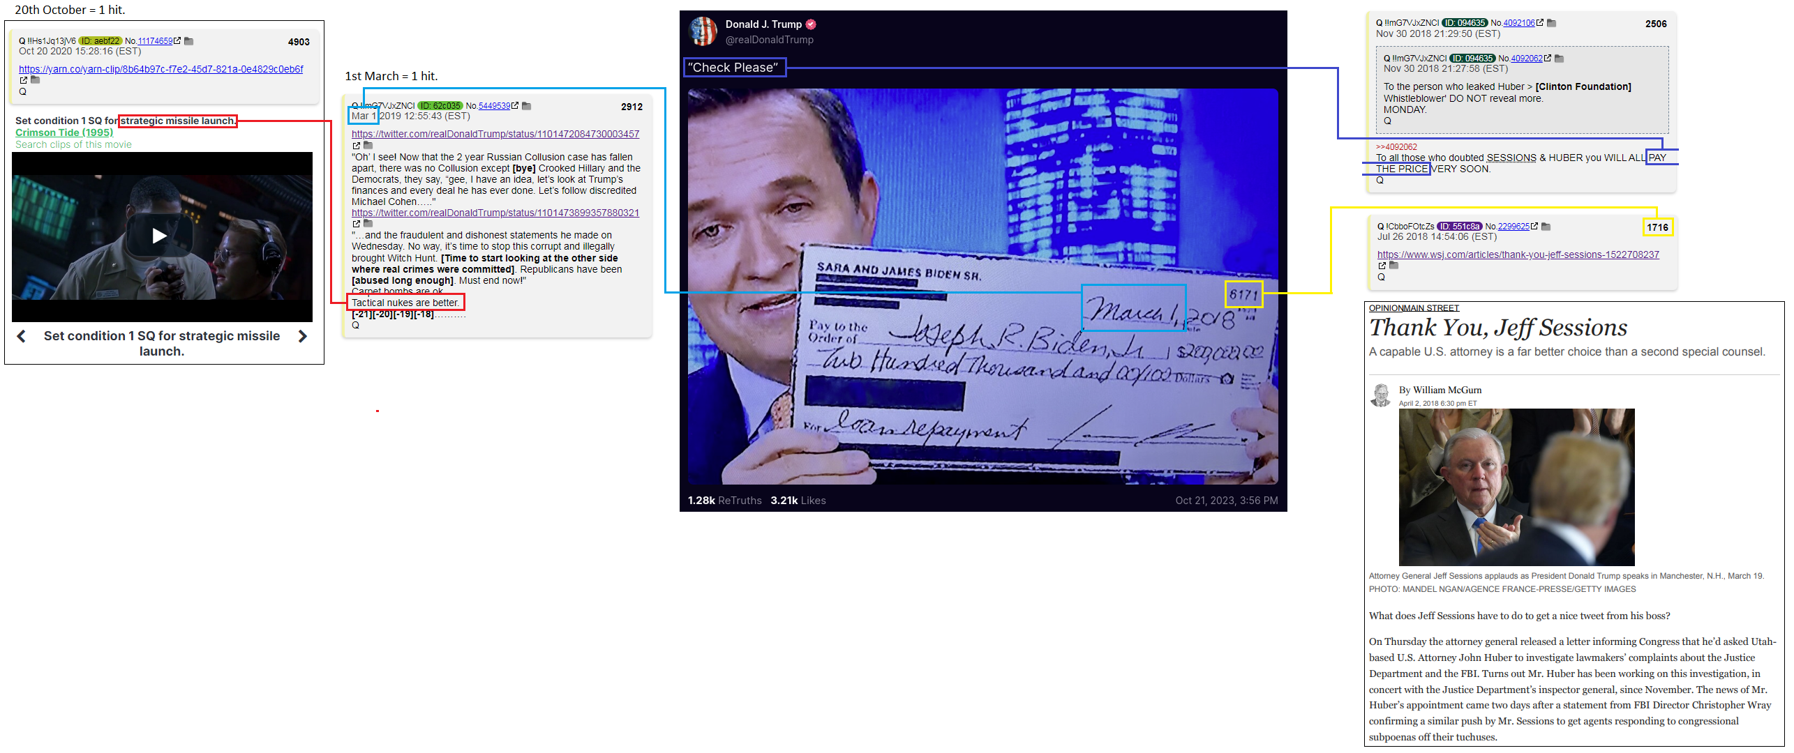Click folder icon beside No.11174659 header
The height and width of the screenshot is (753, 1794).
(x=188, y=41)
